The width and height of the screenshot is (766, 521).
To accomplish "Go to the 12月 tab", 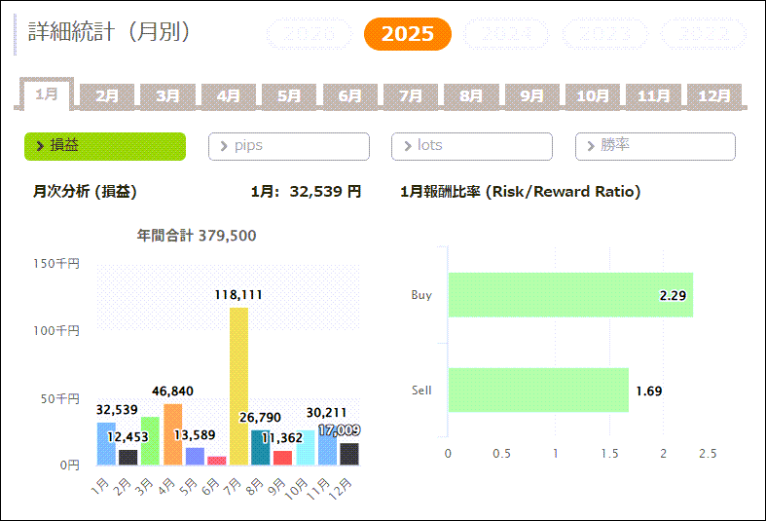I will pos(714,95).
